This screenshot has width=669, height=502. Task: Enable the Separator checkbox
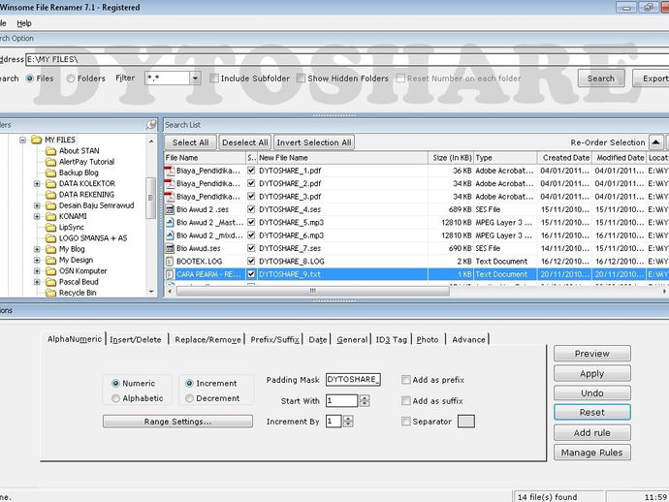[406, 422]
